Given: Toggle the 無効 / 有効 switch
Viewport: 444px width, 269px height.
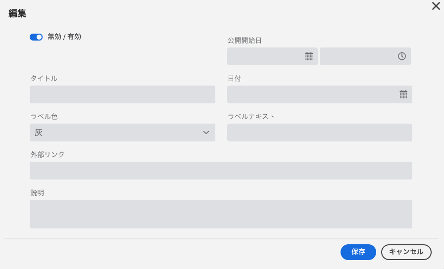Looking at the screenshot, I should (36, 37).
